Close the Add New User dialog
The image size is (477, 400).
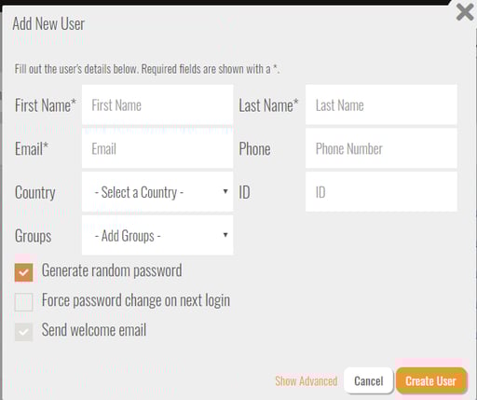[x=465, y=12]
